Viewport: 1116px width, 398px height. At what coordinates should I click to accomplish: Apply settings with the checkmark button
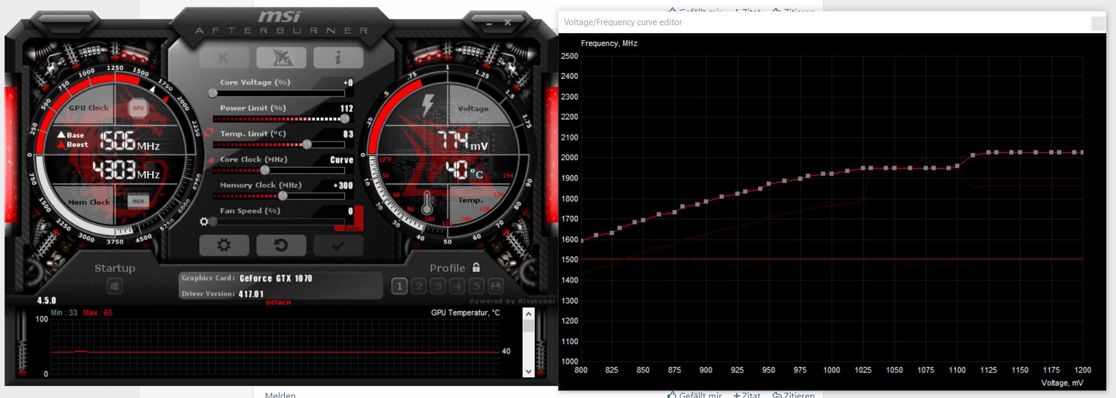tap(338, 245)
